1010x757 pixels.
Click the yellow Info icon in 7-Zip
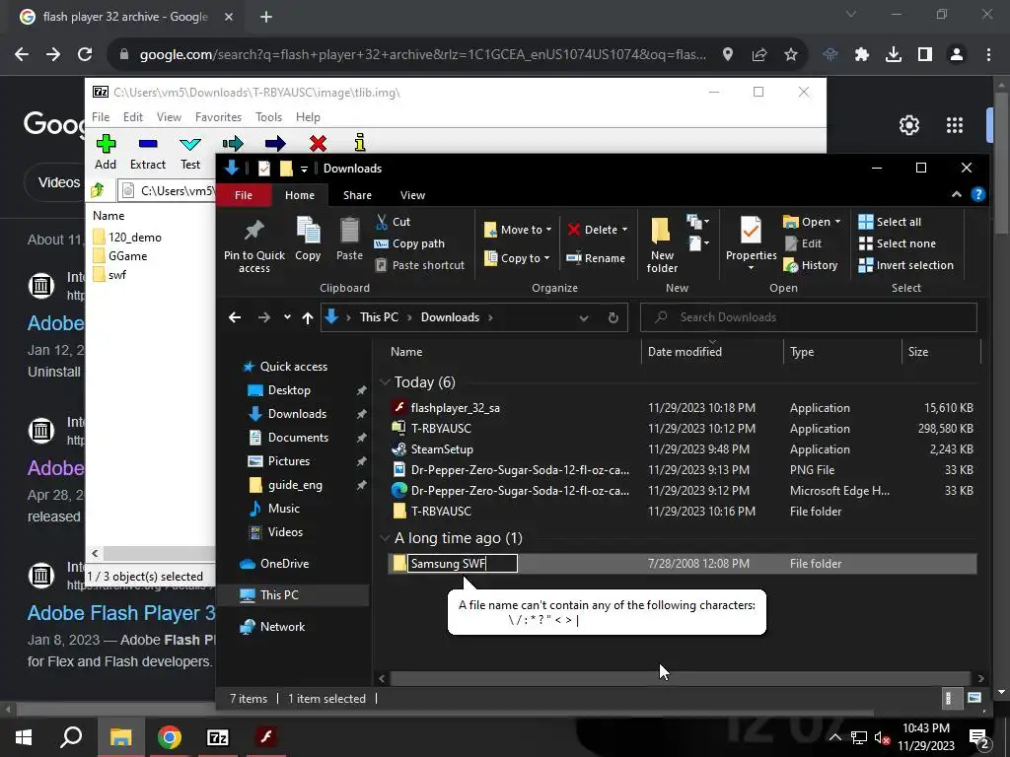[x=360, y=143]
